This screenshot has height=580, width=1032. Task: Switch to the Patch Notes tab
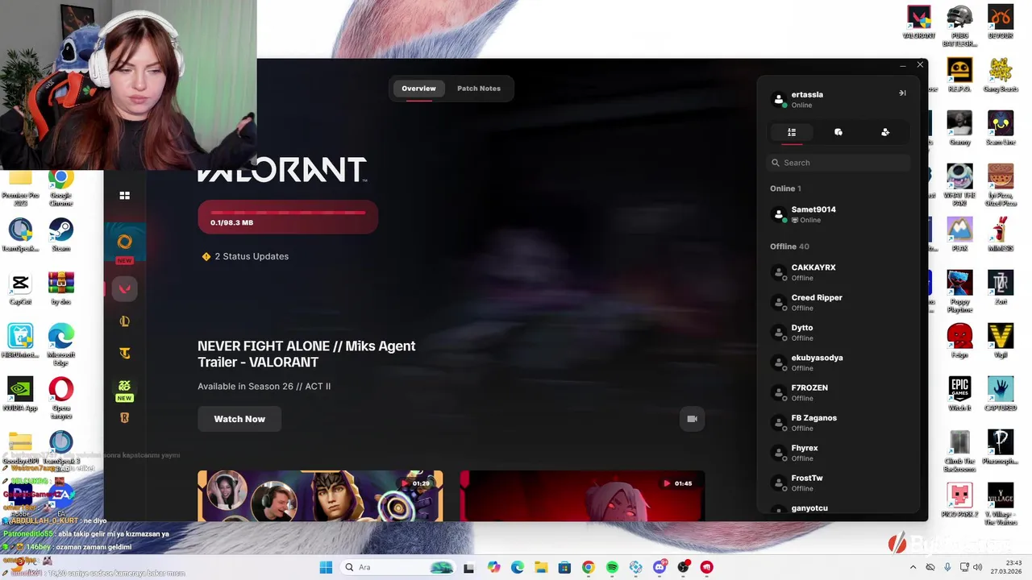click(479, 89)
